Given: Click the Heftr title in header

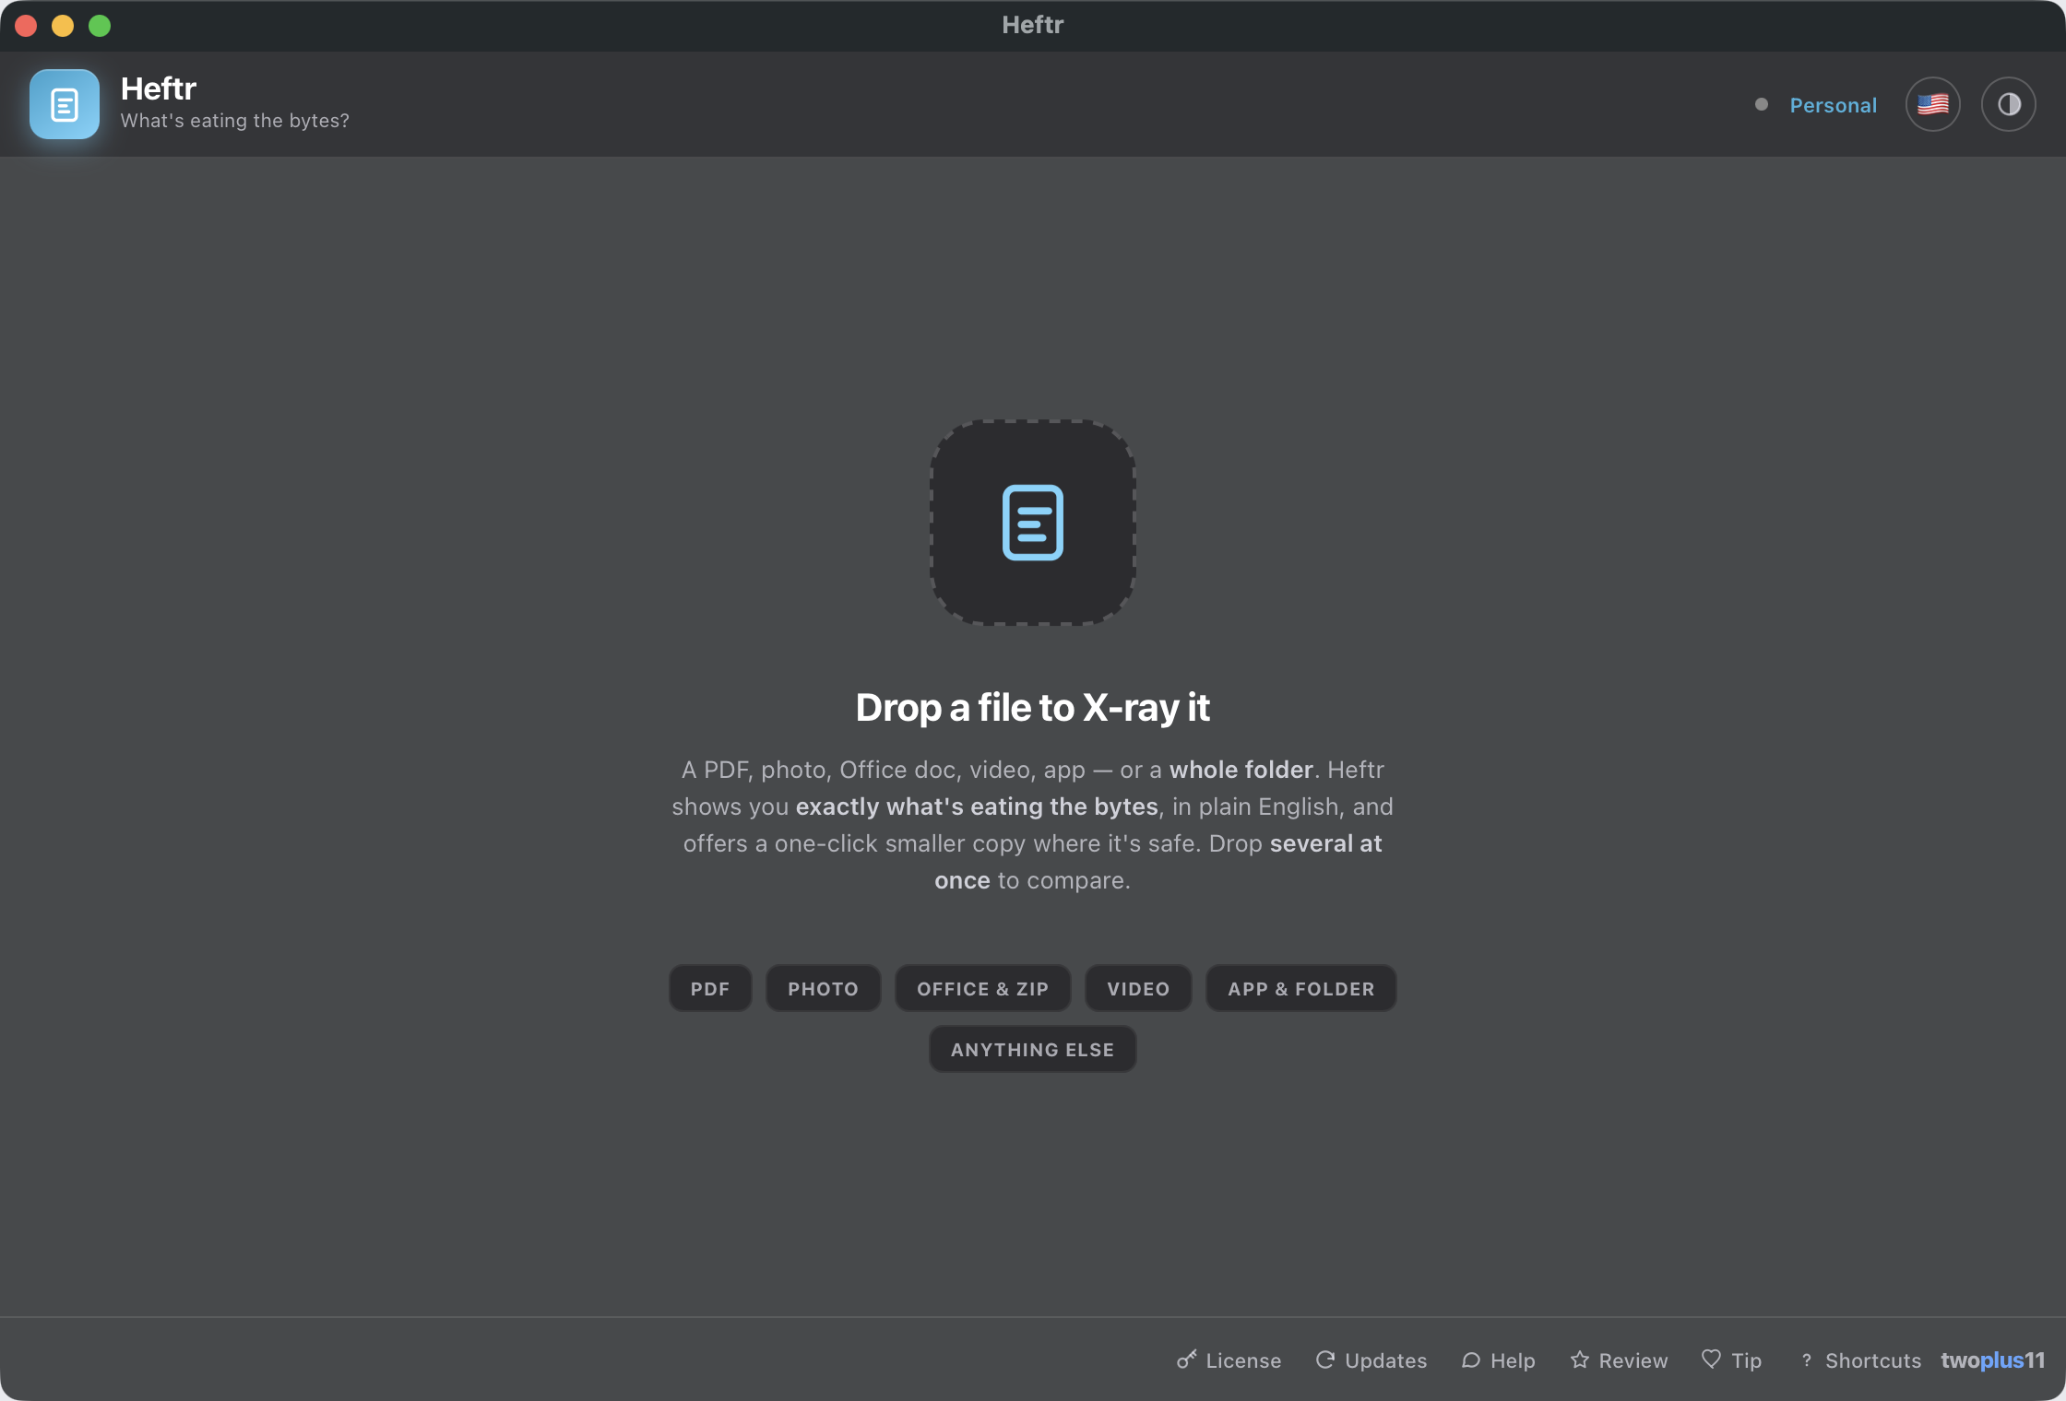Looking at the screenshot, I should pyautogui.click(x=159, y=88).
